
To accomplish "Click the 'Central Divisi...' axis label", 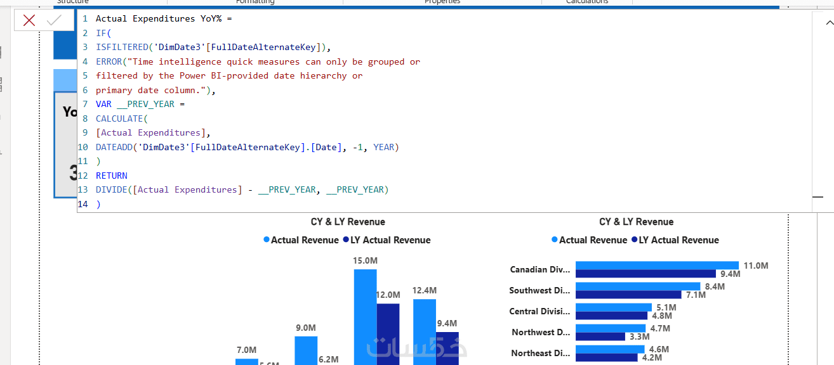I will tap(540, 311).
